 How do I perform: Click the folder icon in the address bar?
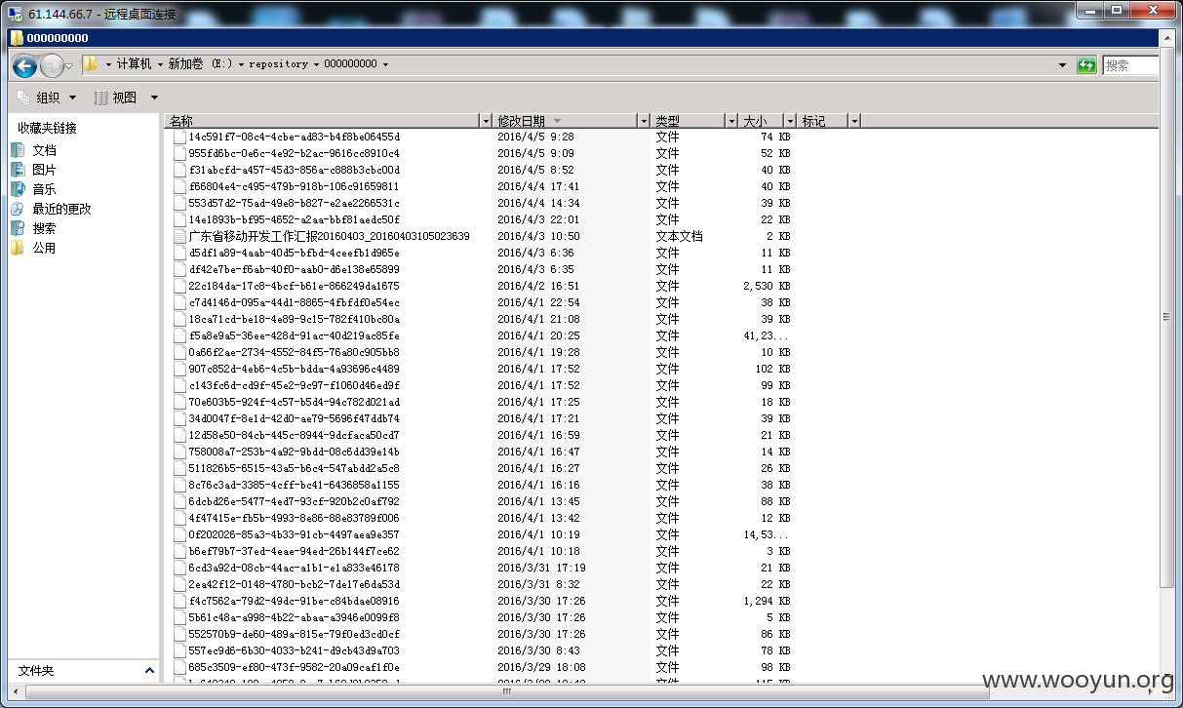pyautogui.click(x=91, y=64)
